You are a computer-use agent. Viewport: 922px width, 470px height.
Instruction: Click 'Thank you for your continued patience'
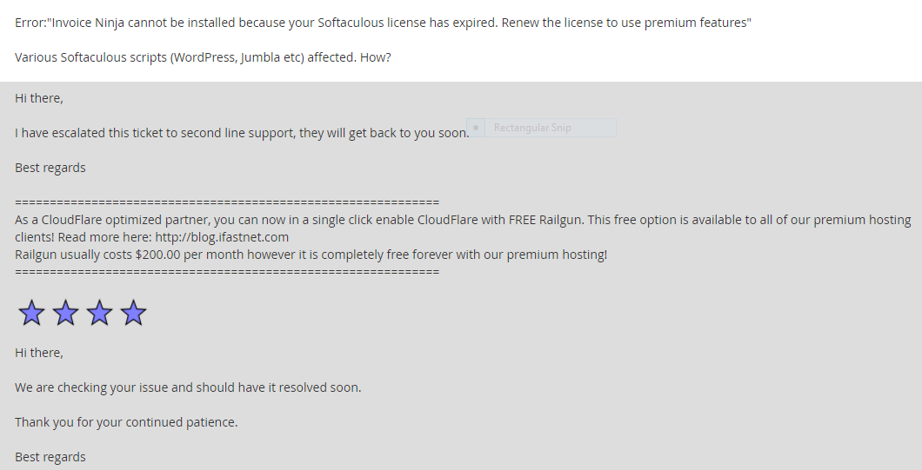click(x=126, y=422)
